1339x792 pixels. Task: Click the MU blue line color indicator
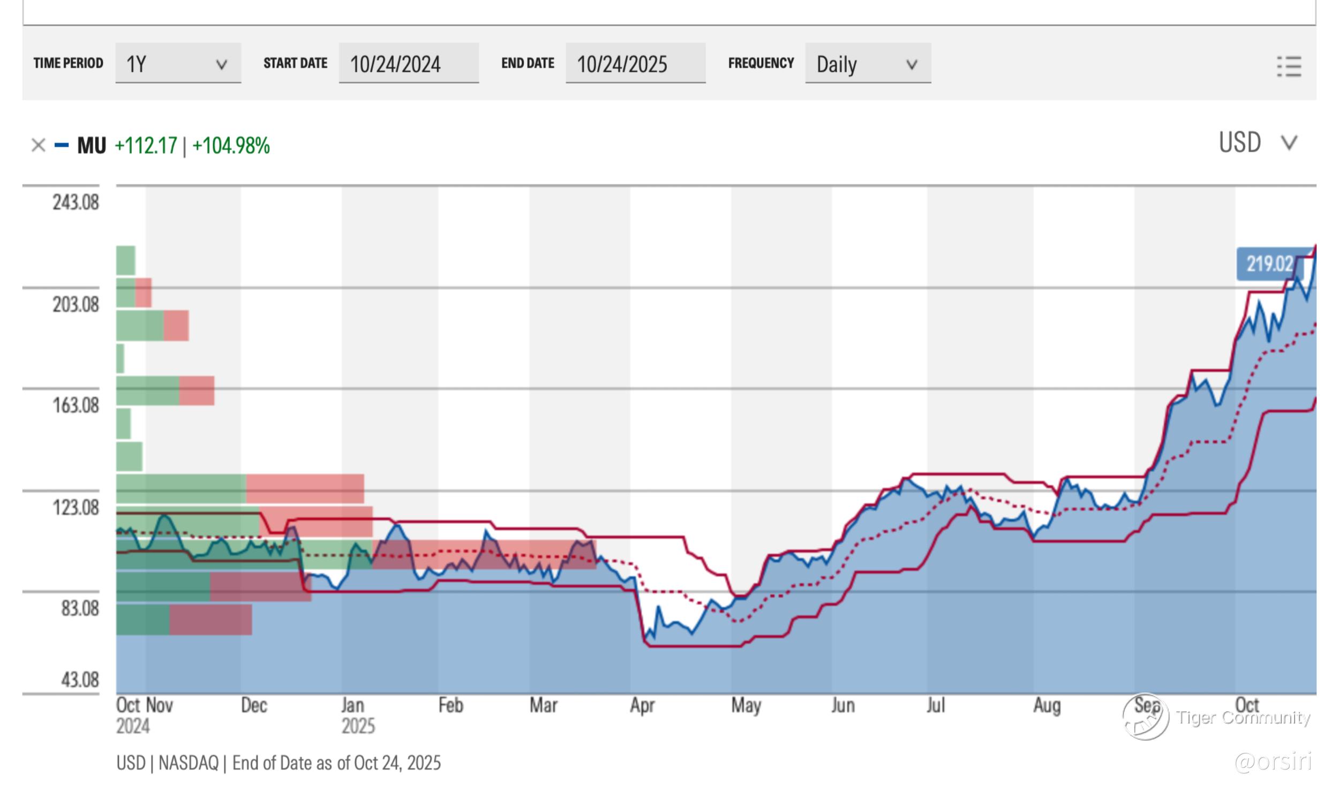point(62,145)
